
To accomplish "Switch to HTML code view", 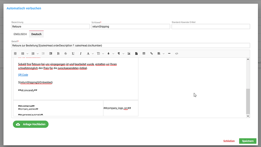I will coord(177,54).
